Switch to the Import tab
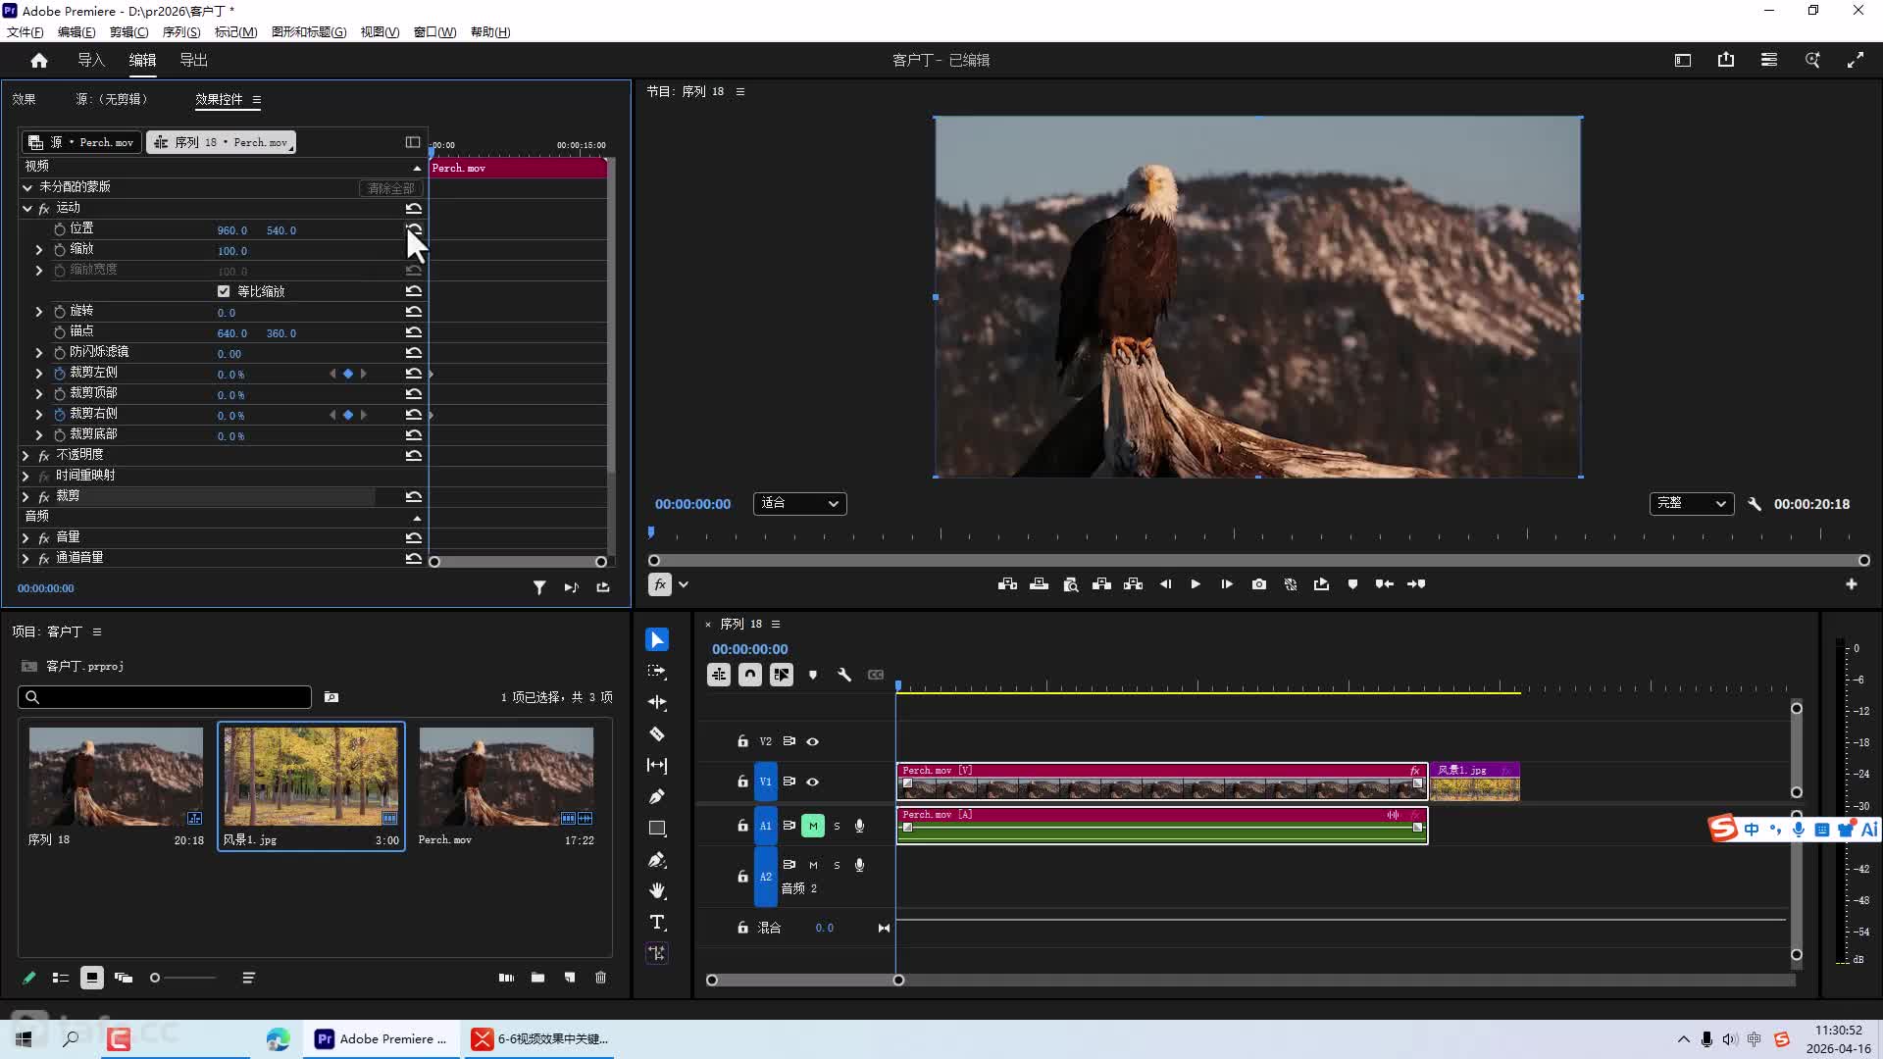Screen dimensions: 1883x1059 click(91, 60)
